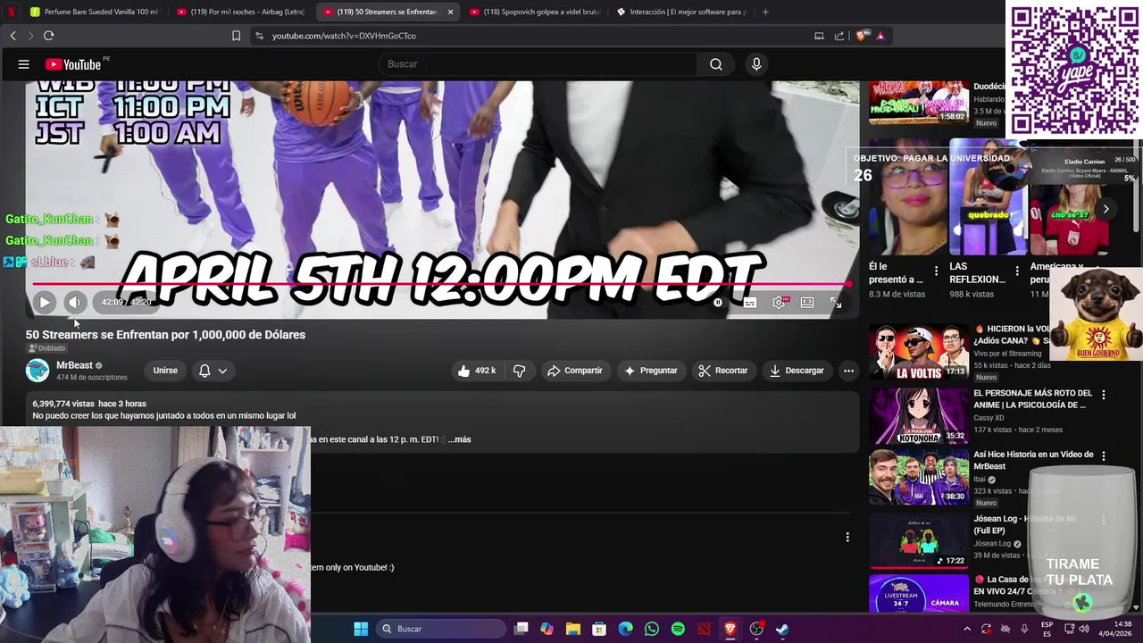Click the Brave Rewards triangle icon
The width and height of the screenshot is (1143, 643).
tap(880, 36)
